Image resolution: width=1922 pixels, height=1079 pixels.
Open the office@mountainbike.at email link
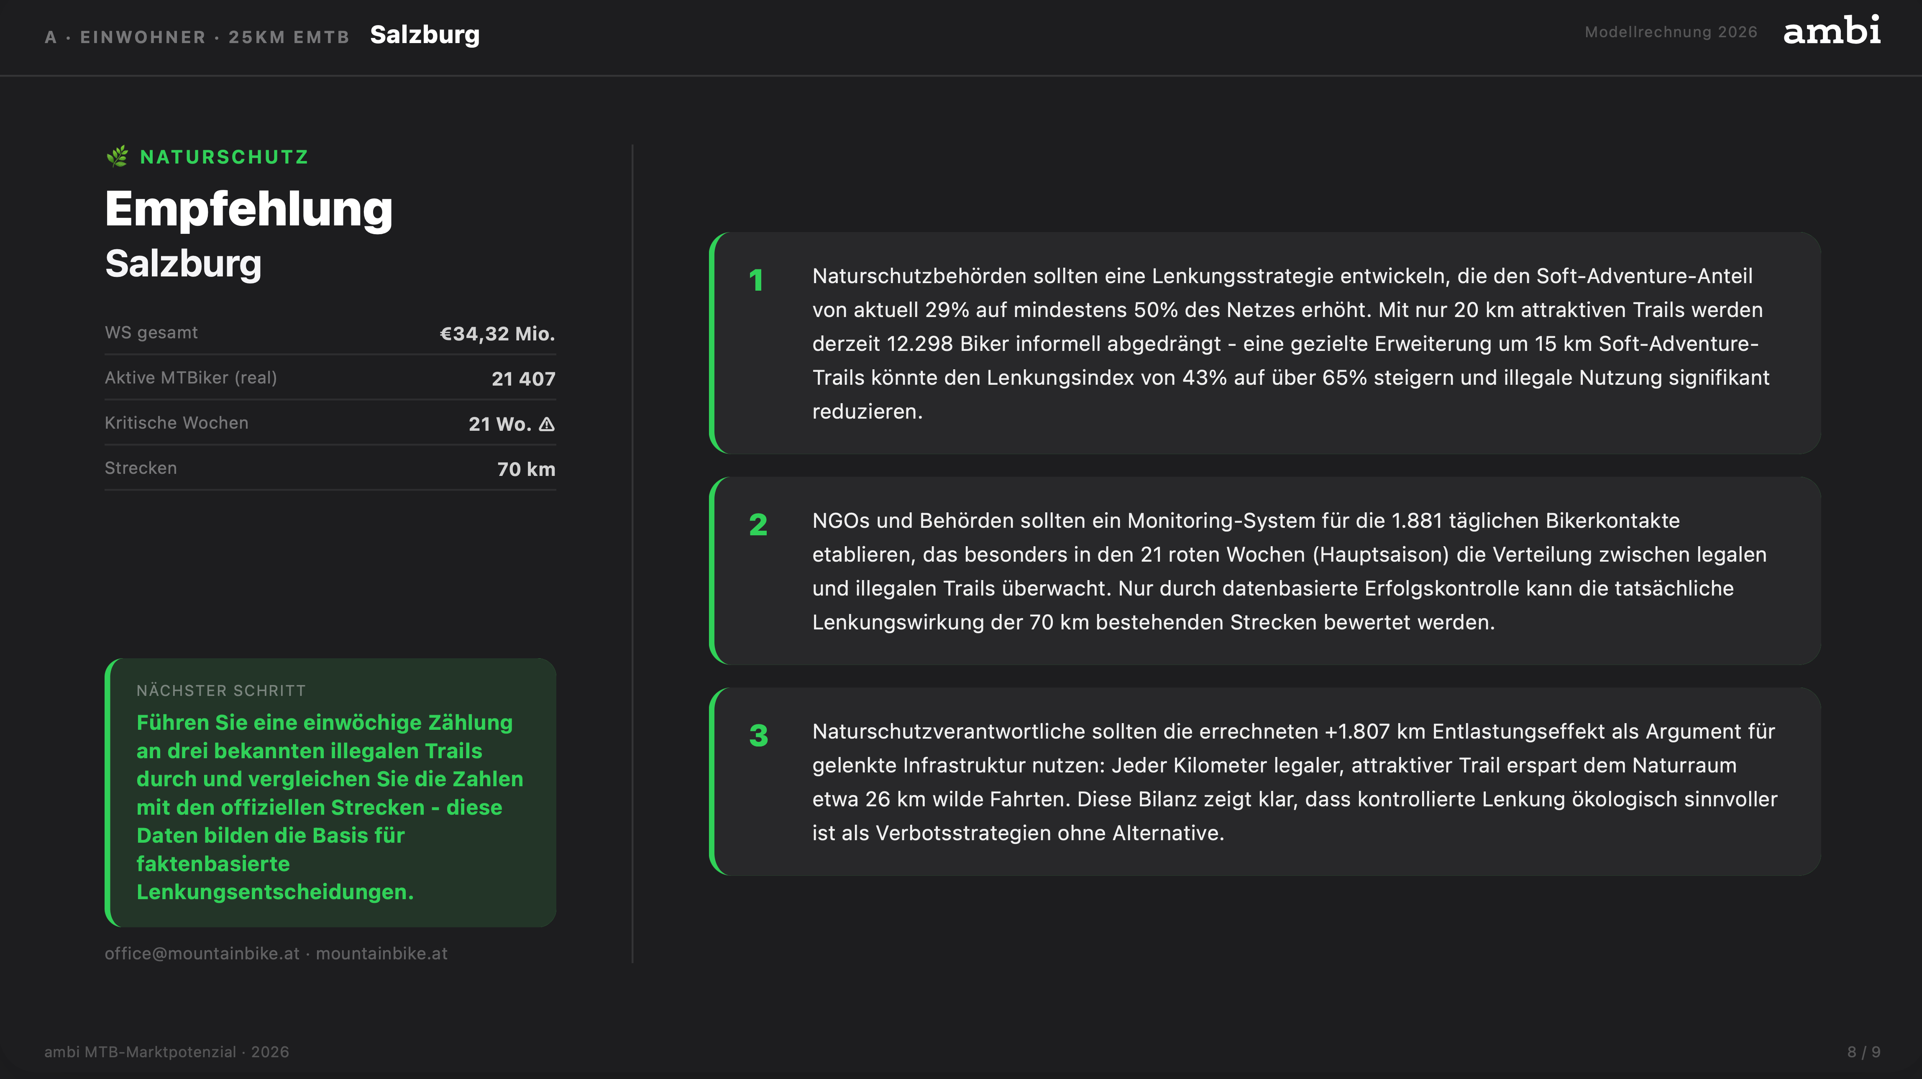point(202,954)
